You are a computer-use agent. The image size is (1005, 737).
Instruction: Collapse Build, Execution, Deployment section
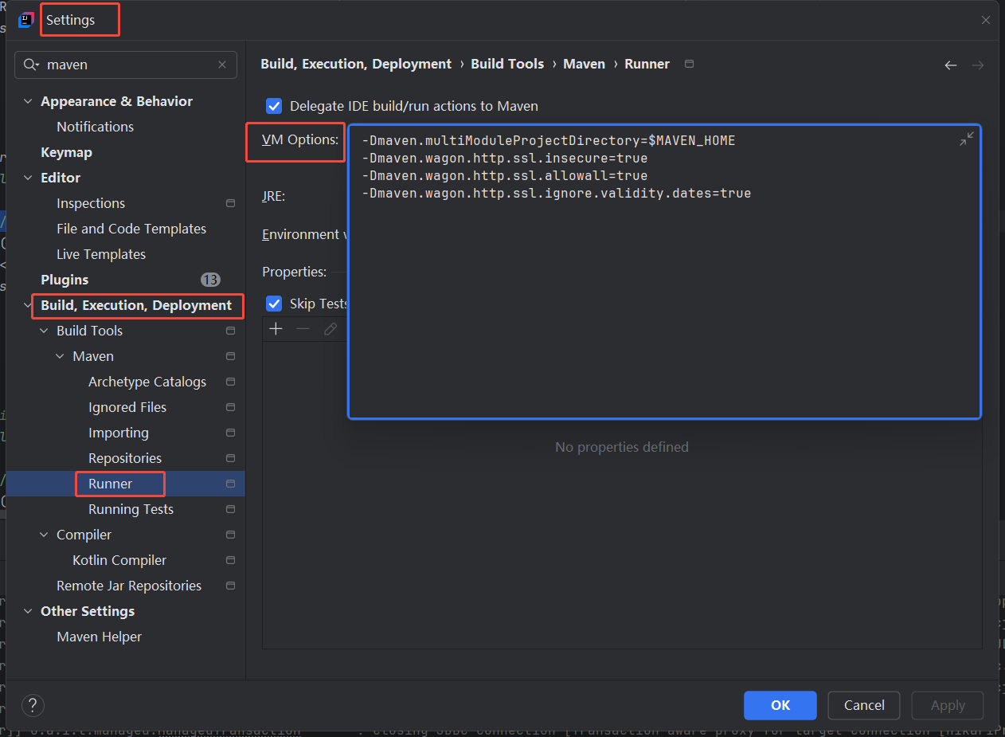click(x=28, y=305)
